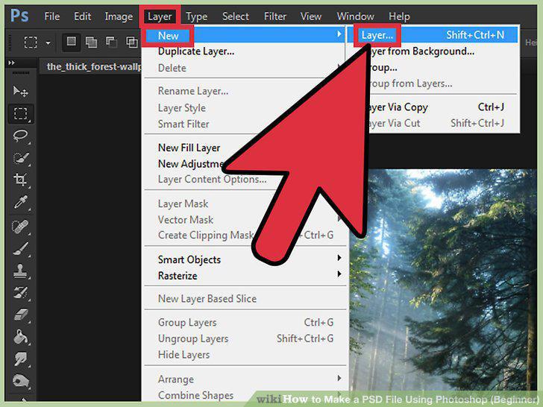Choose Layer... with Shift+Ctrl+N shortcut

click(x=433, y=35)
